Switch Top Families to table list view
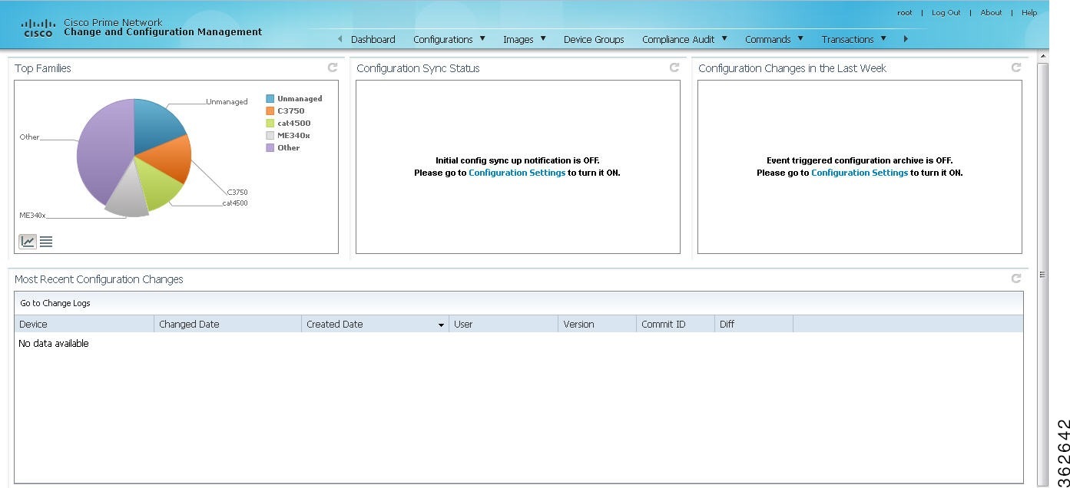Image resolution: width=1070 pixels, height=488 pixels. [46, 242]
